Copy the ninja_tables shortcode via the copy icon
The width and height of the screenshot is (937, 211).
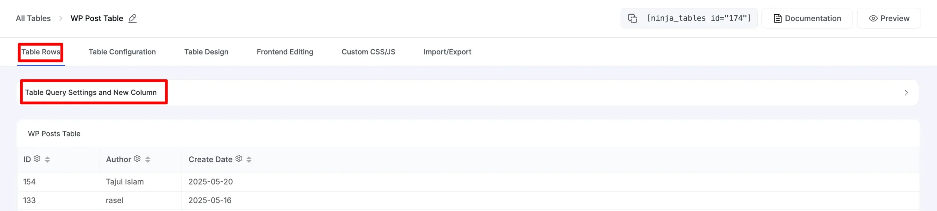(x=632, y=18)
